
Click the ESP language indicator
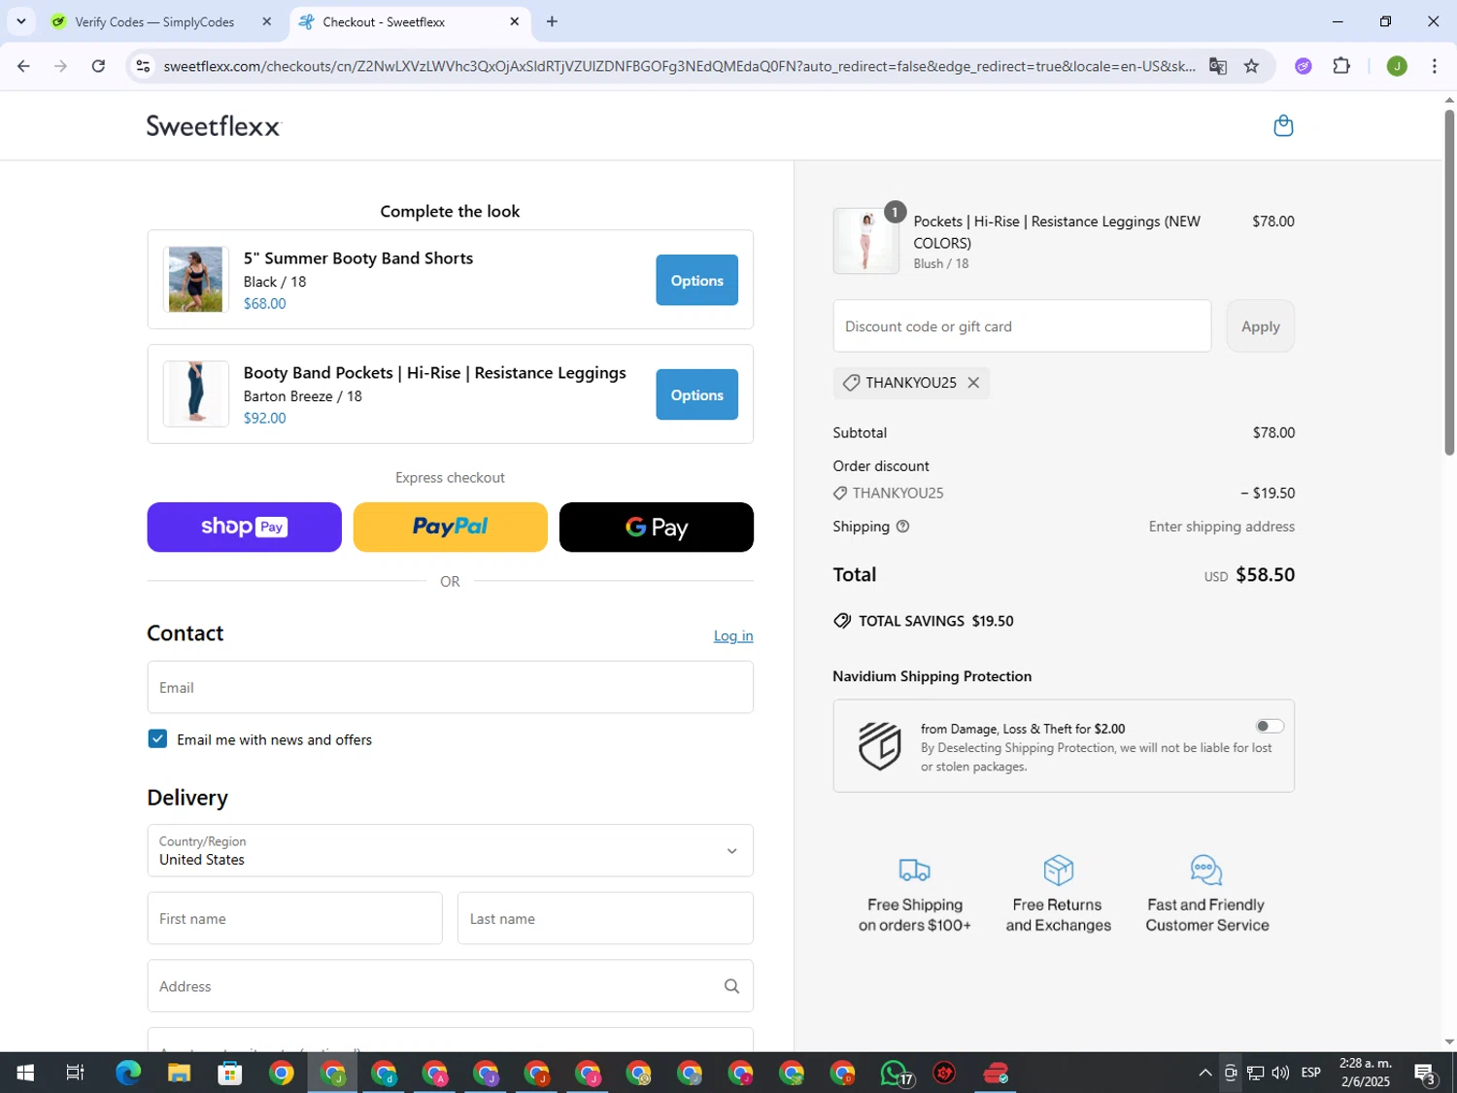coord(1311,1073)
